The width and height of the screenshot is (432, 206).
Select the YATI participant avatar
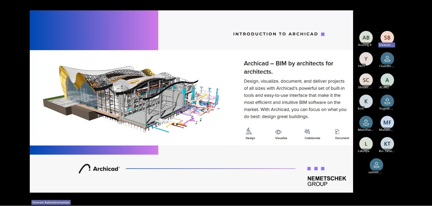(x=366, y=59)
